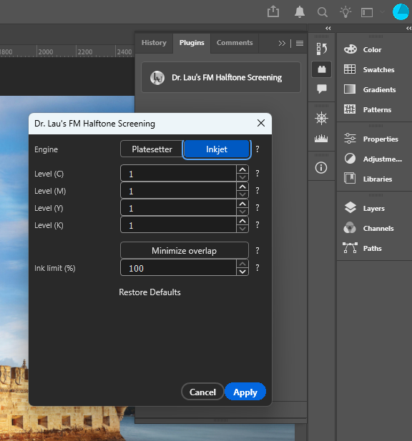Viewport: 412px width, 441px height.
Task: Collapse the right panel column arrows
Action: 408,28
